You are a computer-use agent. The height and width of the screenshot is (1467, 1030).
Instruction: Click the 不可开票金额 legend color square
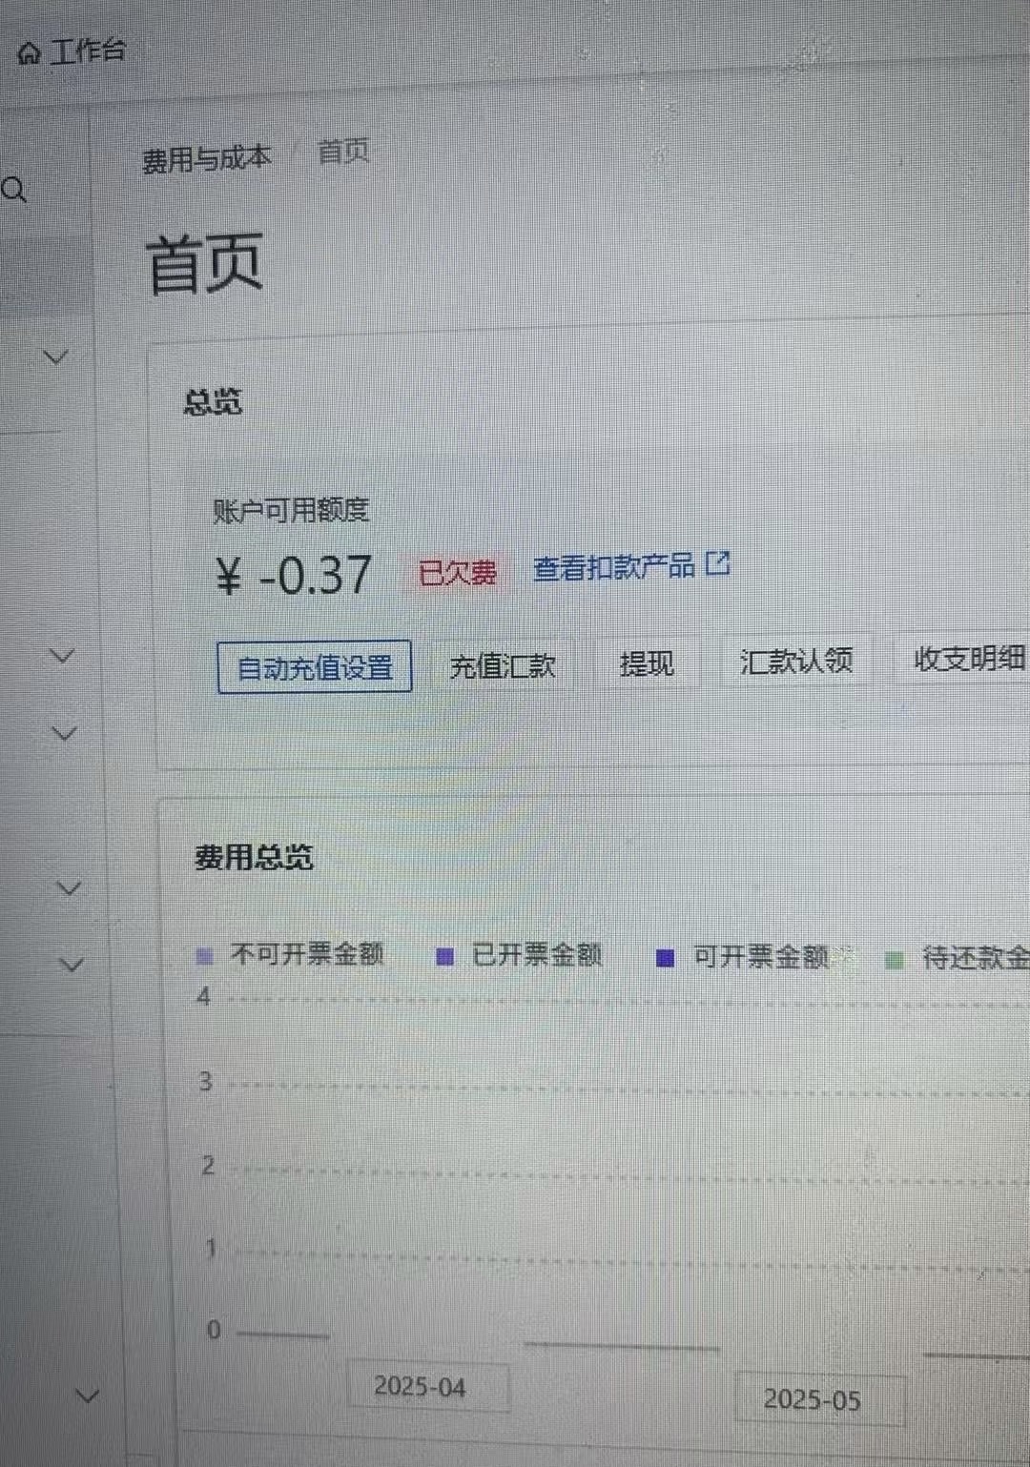click(x=204, y=956)
